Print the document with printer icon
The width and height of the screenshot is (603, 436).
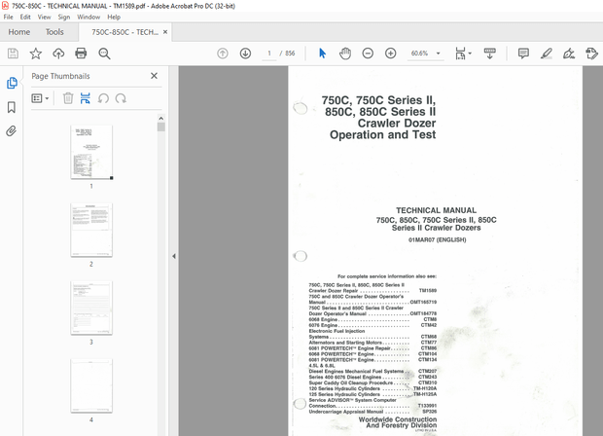81,54
